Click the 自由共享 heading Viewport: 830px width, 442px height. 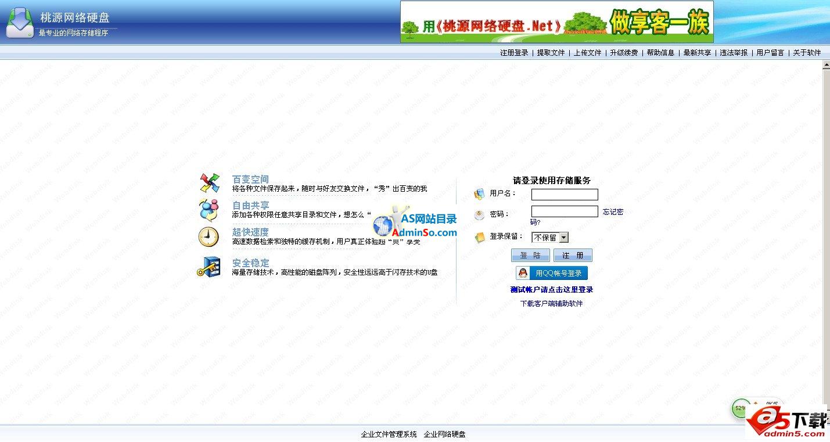pos(250,206)
